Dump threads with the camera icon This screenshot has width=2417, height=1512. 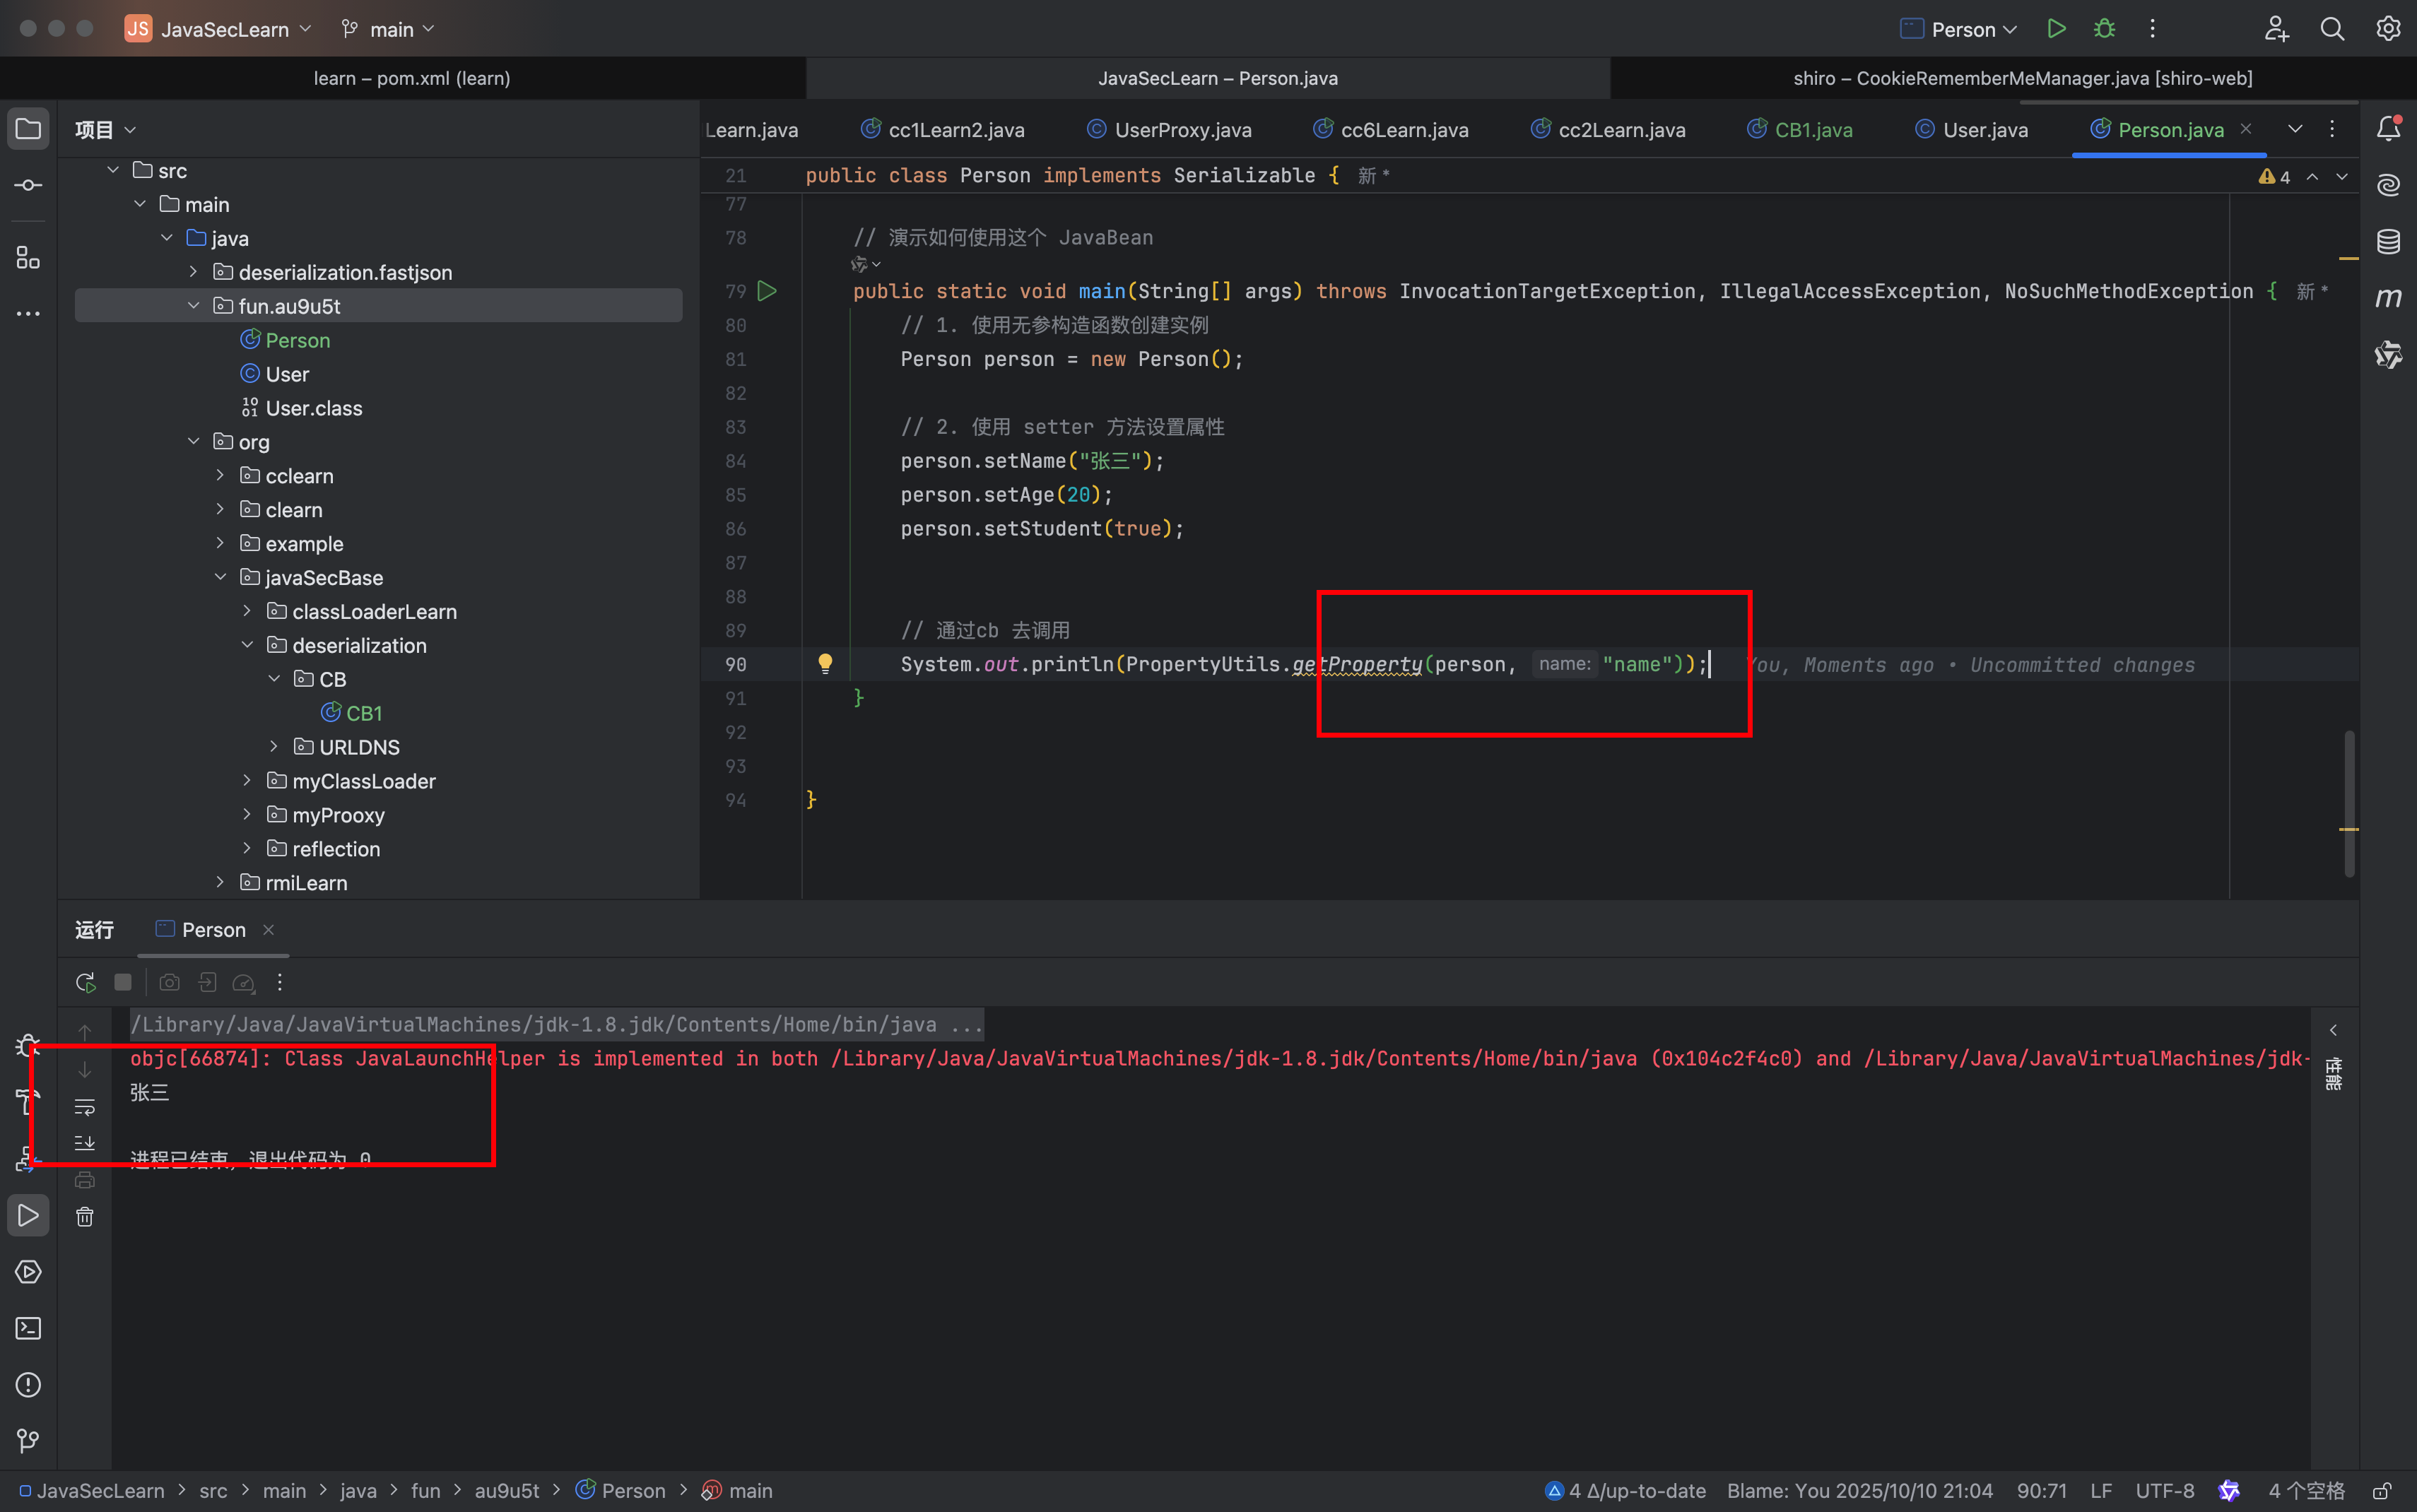point(170,983)
